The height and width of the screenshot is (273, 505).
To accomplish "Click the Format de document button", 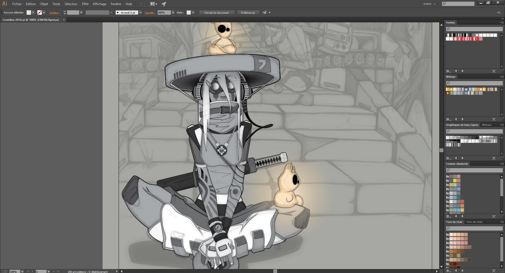I will pyautogui.click(x=217, y=13).
